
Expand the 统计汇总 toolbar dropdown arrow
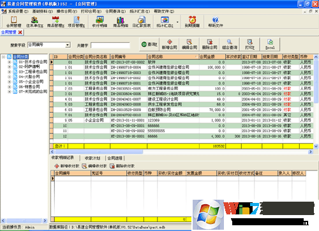[177, 22]
